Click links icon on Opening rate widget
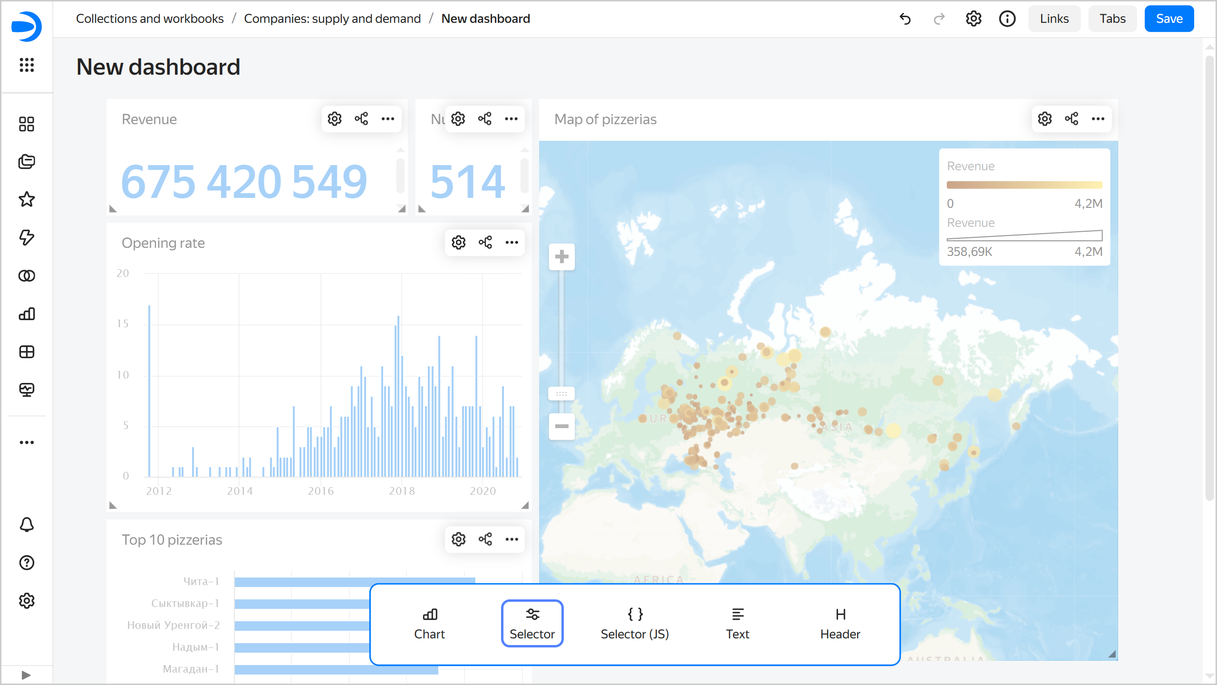 coord(485,243)
